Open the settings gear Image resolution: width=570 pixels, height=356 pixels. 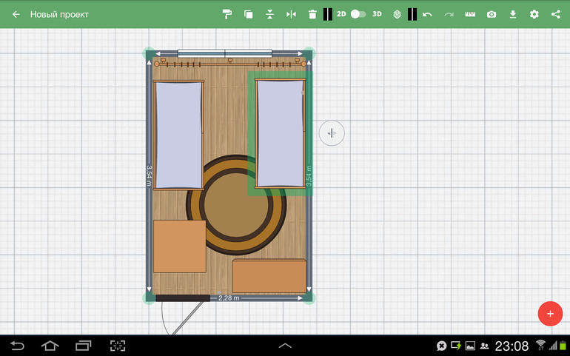(534, 14)
